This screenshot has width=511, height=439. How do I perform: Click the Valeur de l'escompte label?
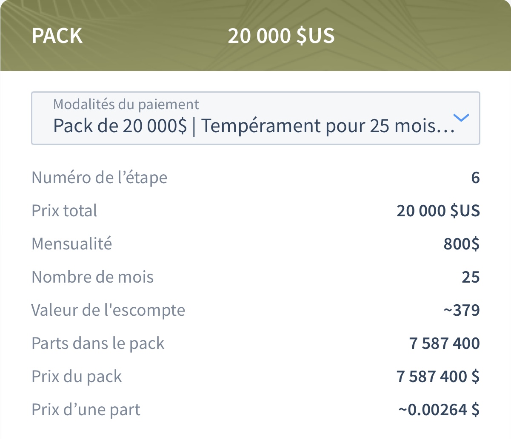click(108, 310)
